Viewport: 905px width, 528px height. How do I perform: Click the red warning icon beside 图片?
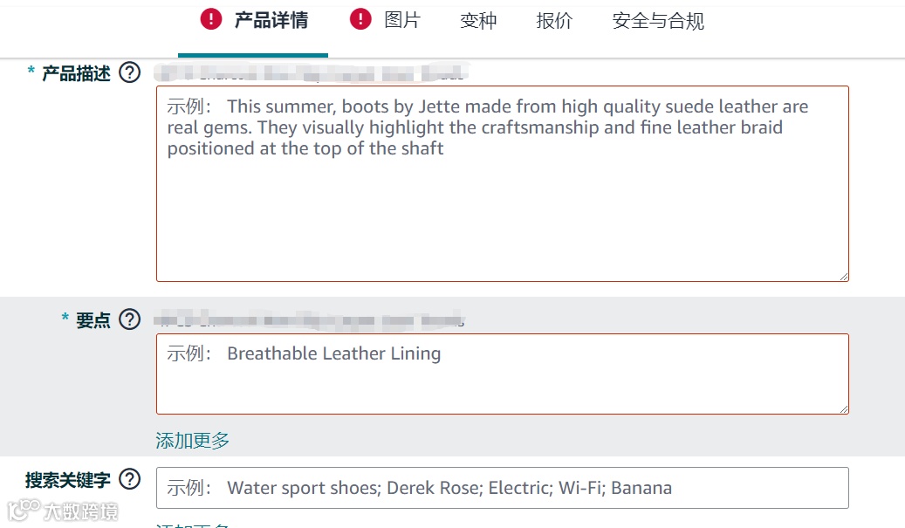pyautogui.click(x=360, y=19)
